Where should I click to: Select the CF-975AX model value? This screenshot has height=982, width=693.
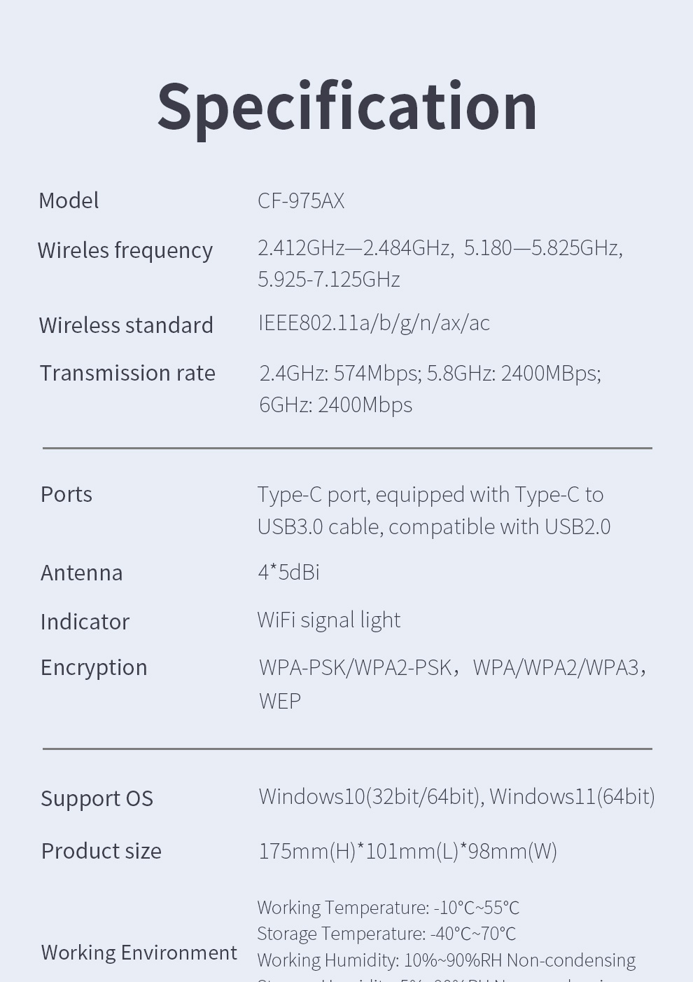pos(301,201)
